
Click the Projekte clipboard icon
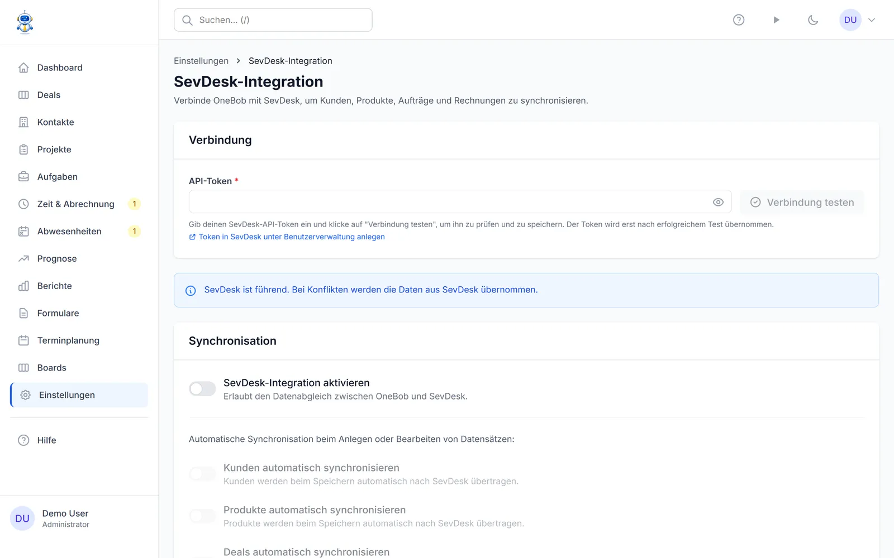click(23, 150)
